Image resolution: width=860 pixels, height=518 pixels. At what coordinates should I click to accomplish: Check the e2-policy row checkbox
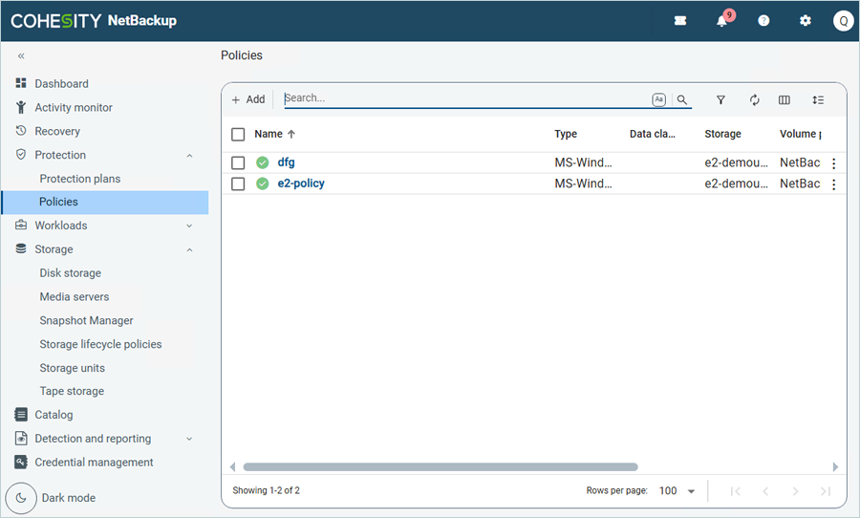click(239, 183)
